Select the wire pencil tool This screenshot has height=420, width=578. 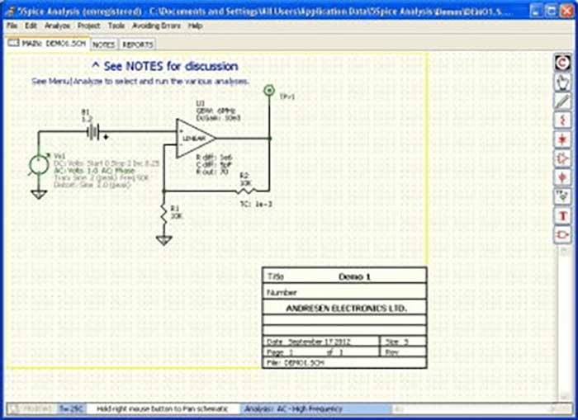click(562, 101)
